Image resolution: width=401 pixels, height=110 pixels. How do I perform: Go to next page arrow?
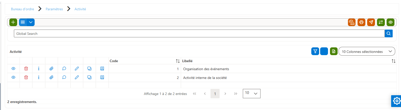pyautogui.click(x=225, y=94)
